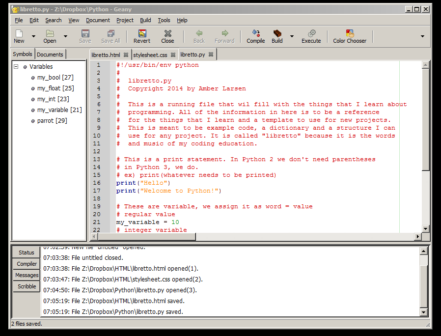Navigate Forward in the toolbar
This screenshot has width=441, height=336.
coord(224,36)
